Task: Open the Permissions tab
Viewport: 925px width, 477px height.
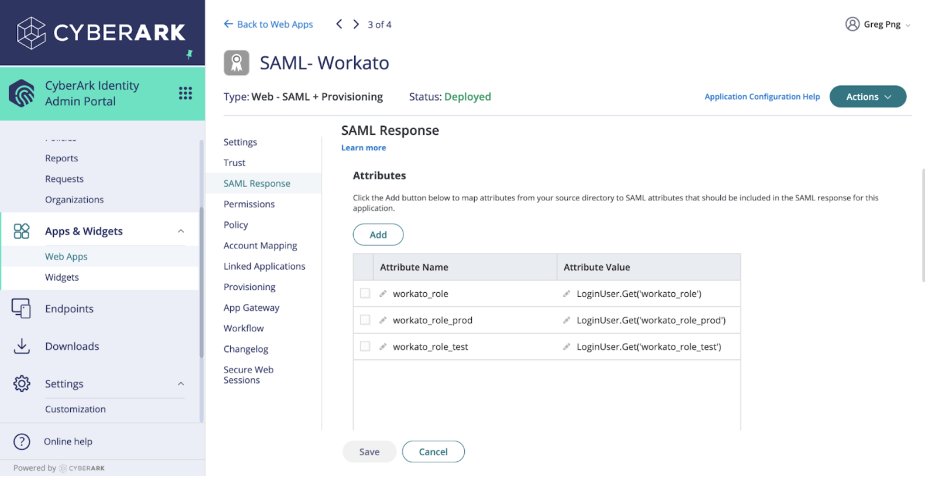Action: coord(248,204)
